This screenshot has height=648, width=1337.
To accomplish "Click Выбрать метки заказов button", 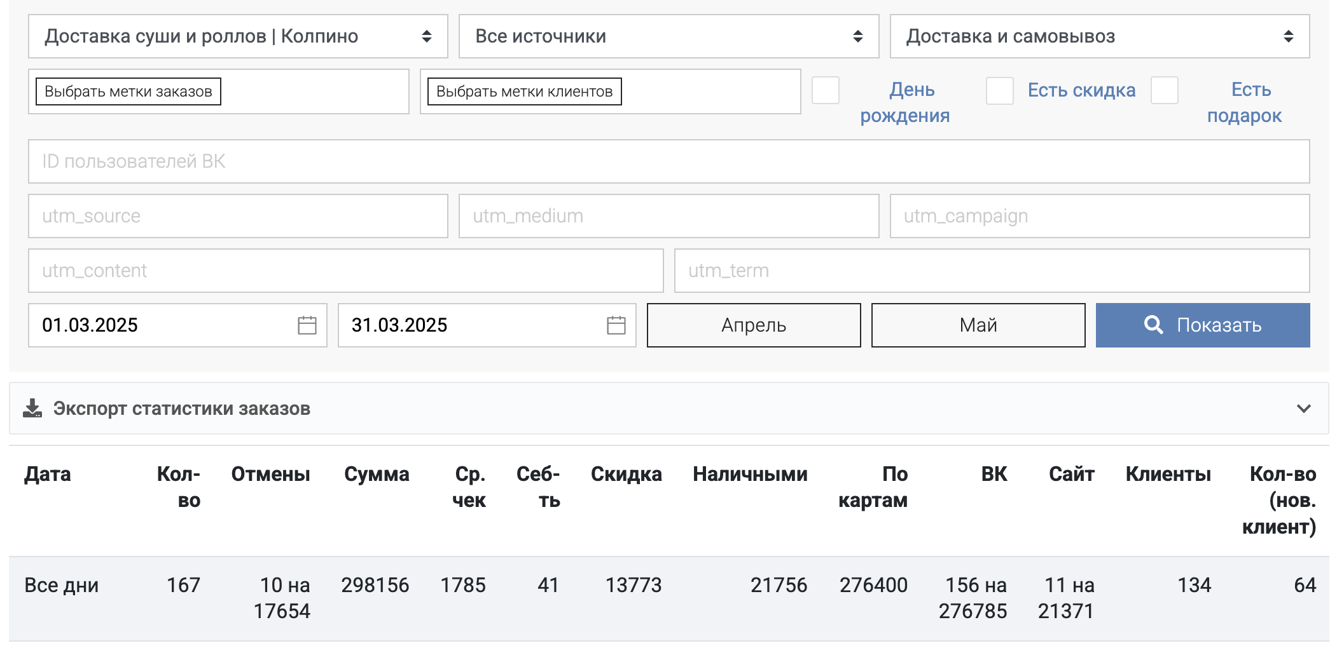I will 128,91.
